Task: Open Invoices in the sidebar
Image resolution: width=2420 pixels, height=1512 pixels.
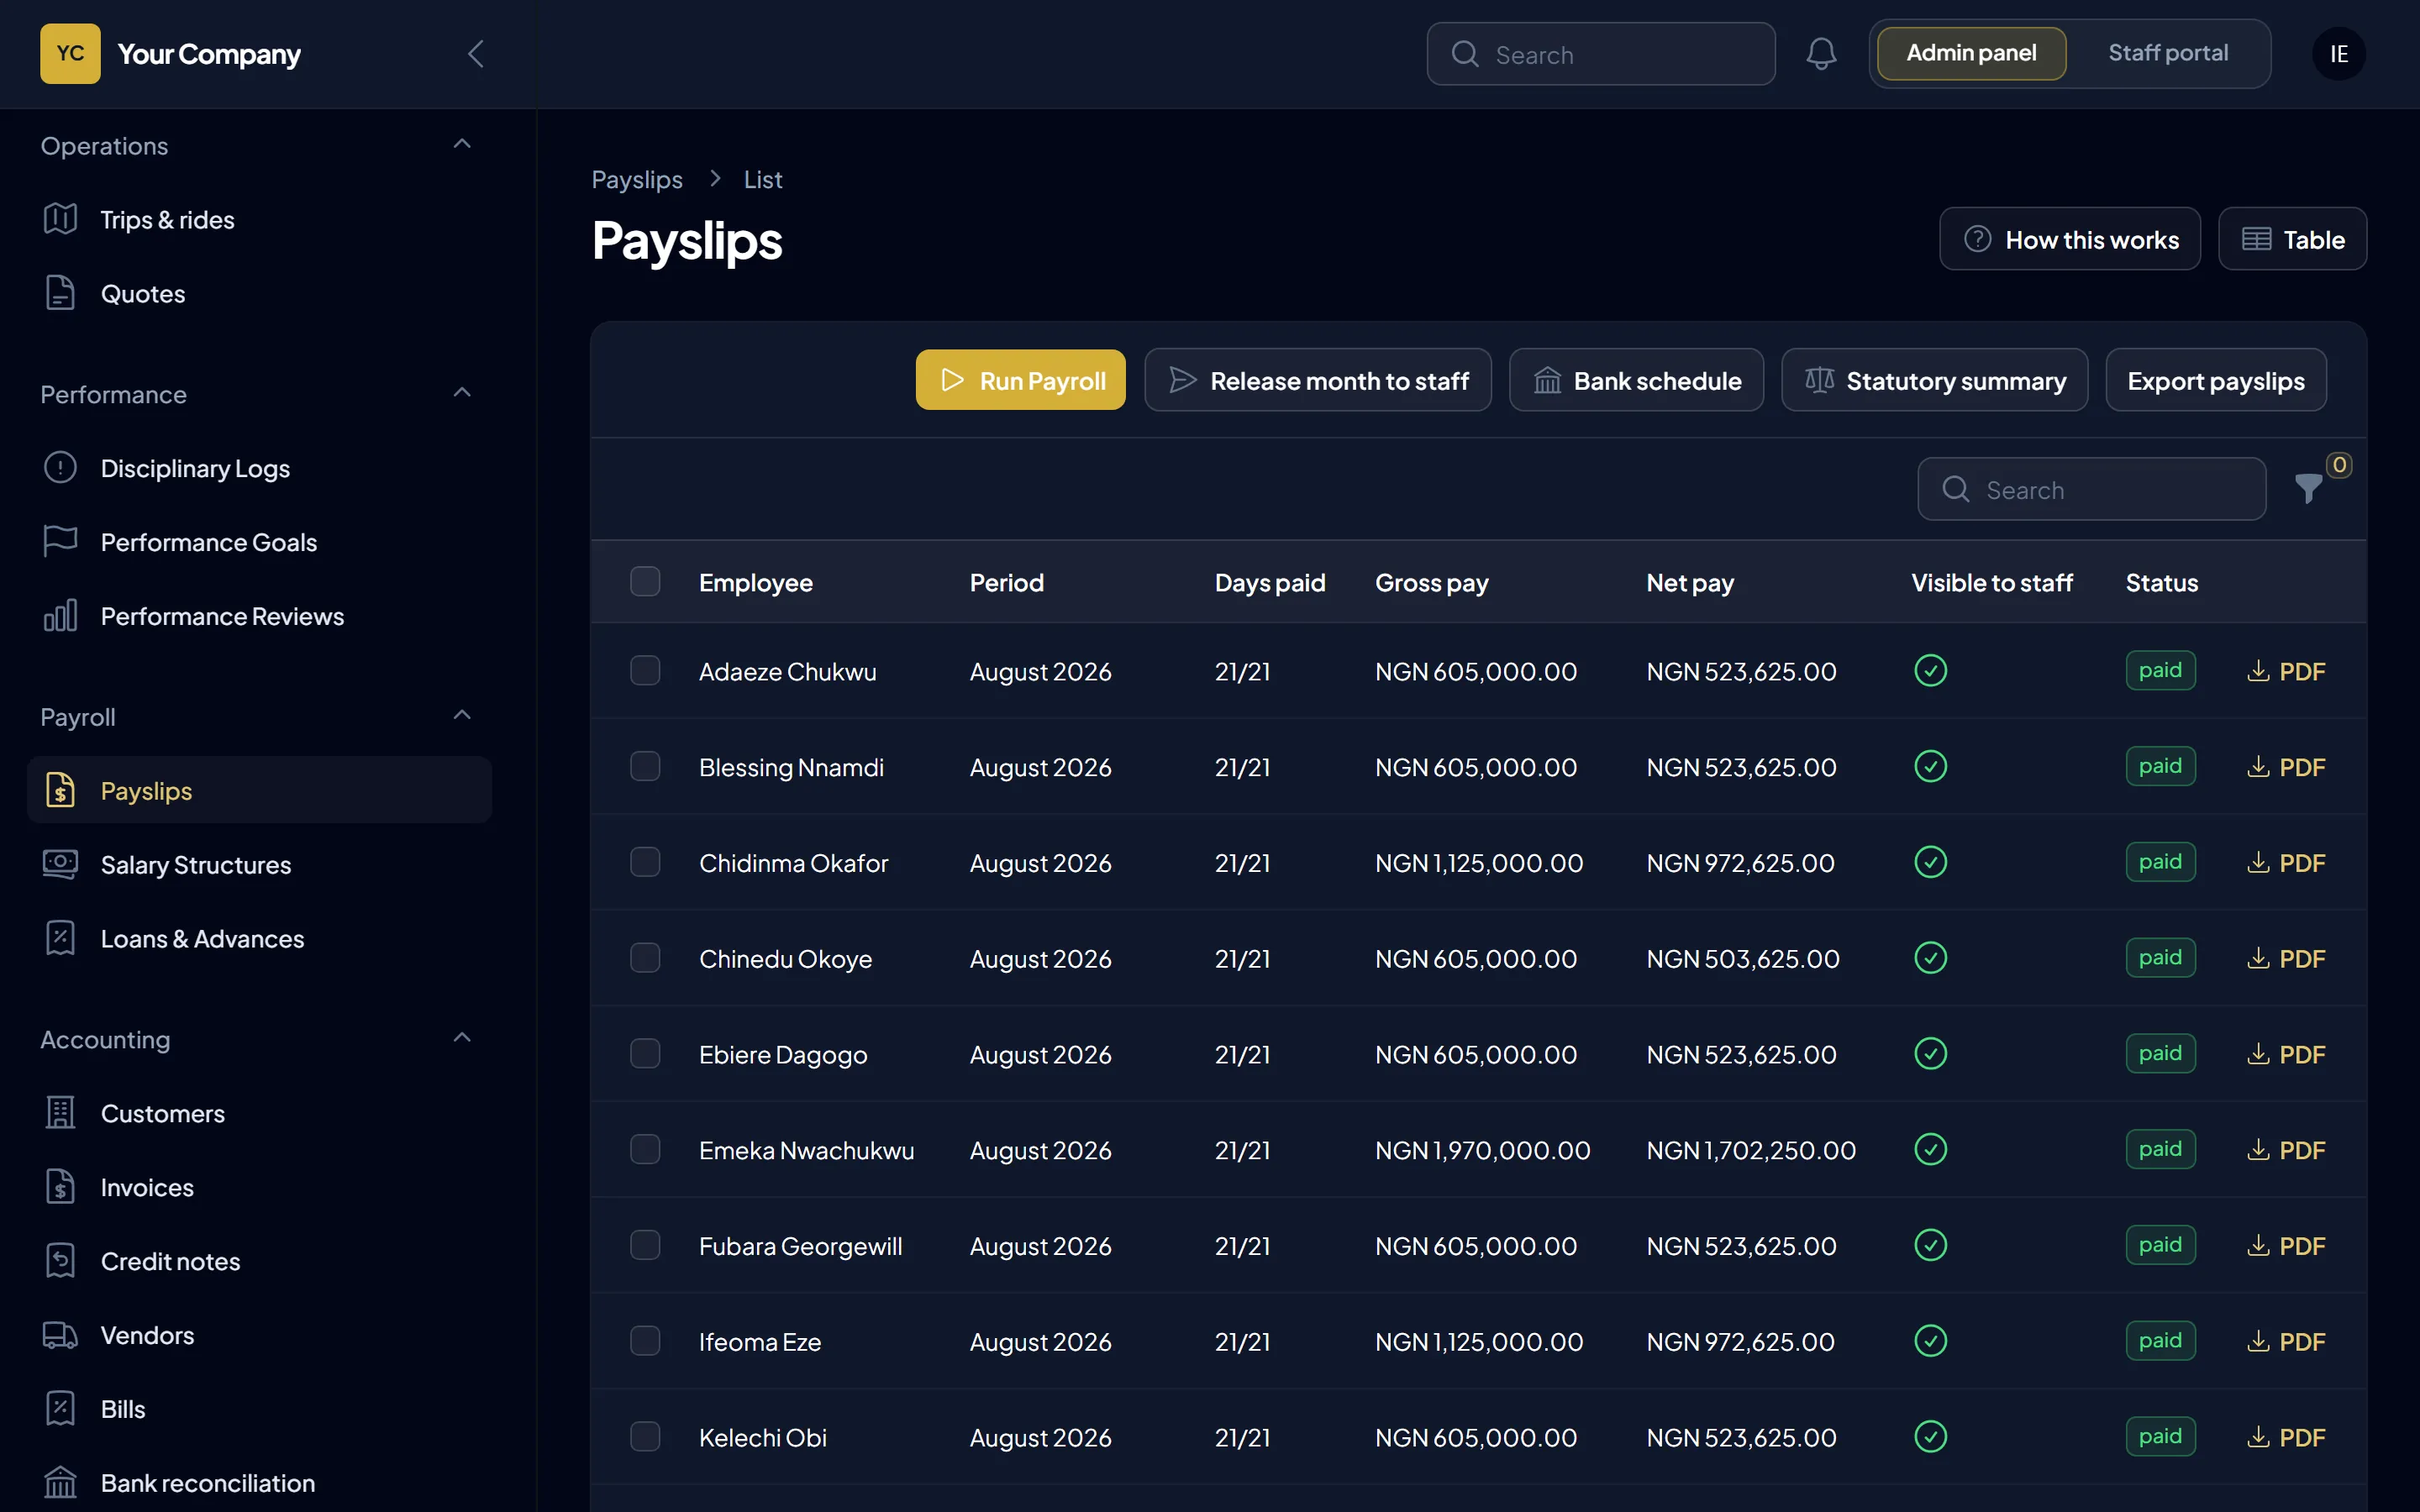Action: coord(260,1187)
